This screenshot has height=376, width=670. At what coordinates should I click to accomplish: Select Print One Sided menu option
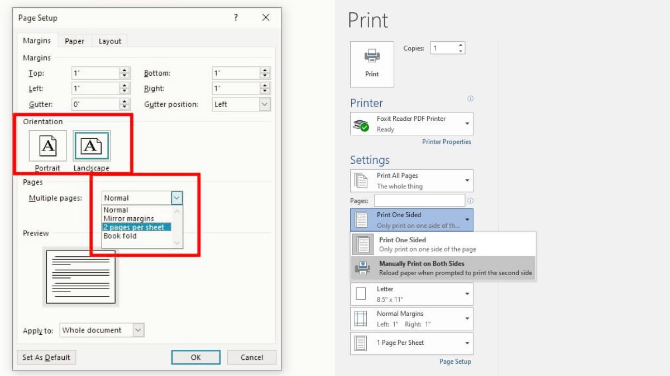tap(443, 245)
